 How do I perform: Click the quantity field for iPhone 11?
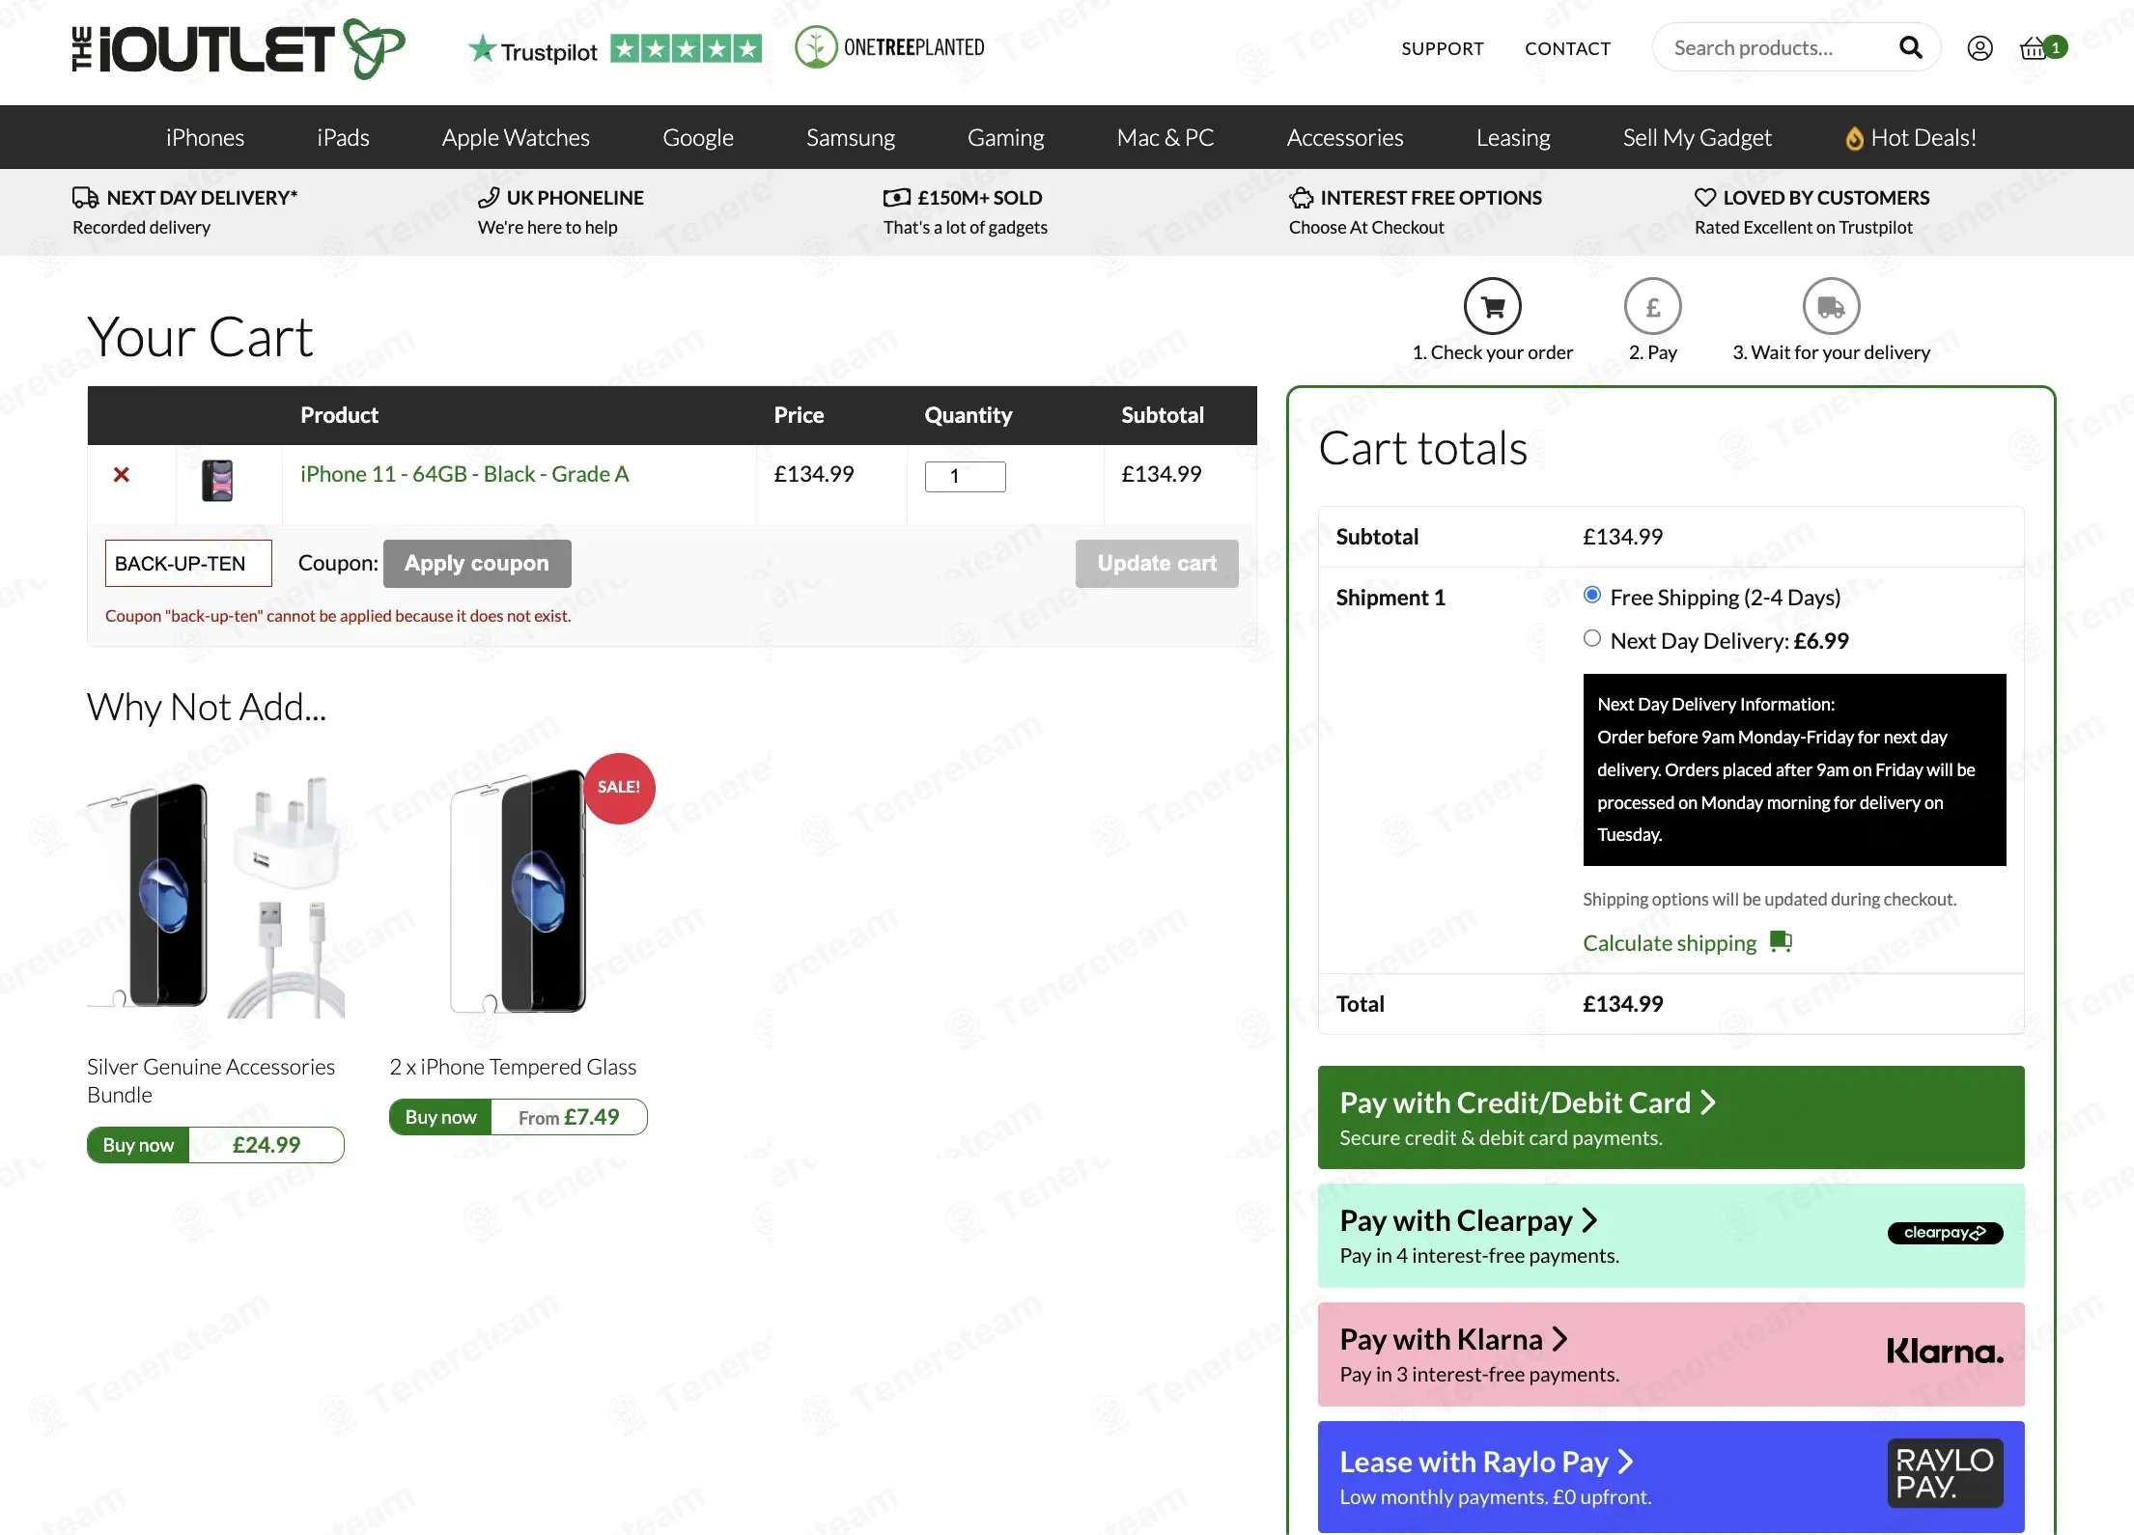(965, 476)
